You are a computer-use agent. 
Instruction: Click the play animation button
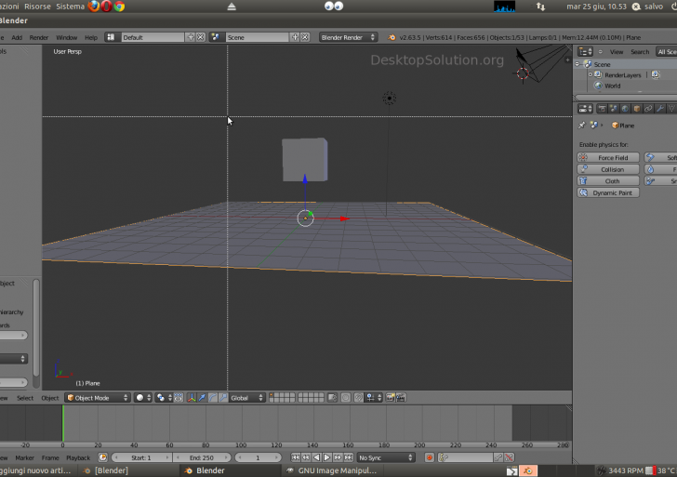click(x=326, y=457)
